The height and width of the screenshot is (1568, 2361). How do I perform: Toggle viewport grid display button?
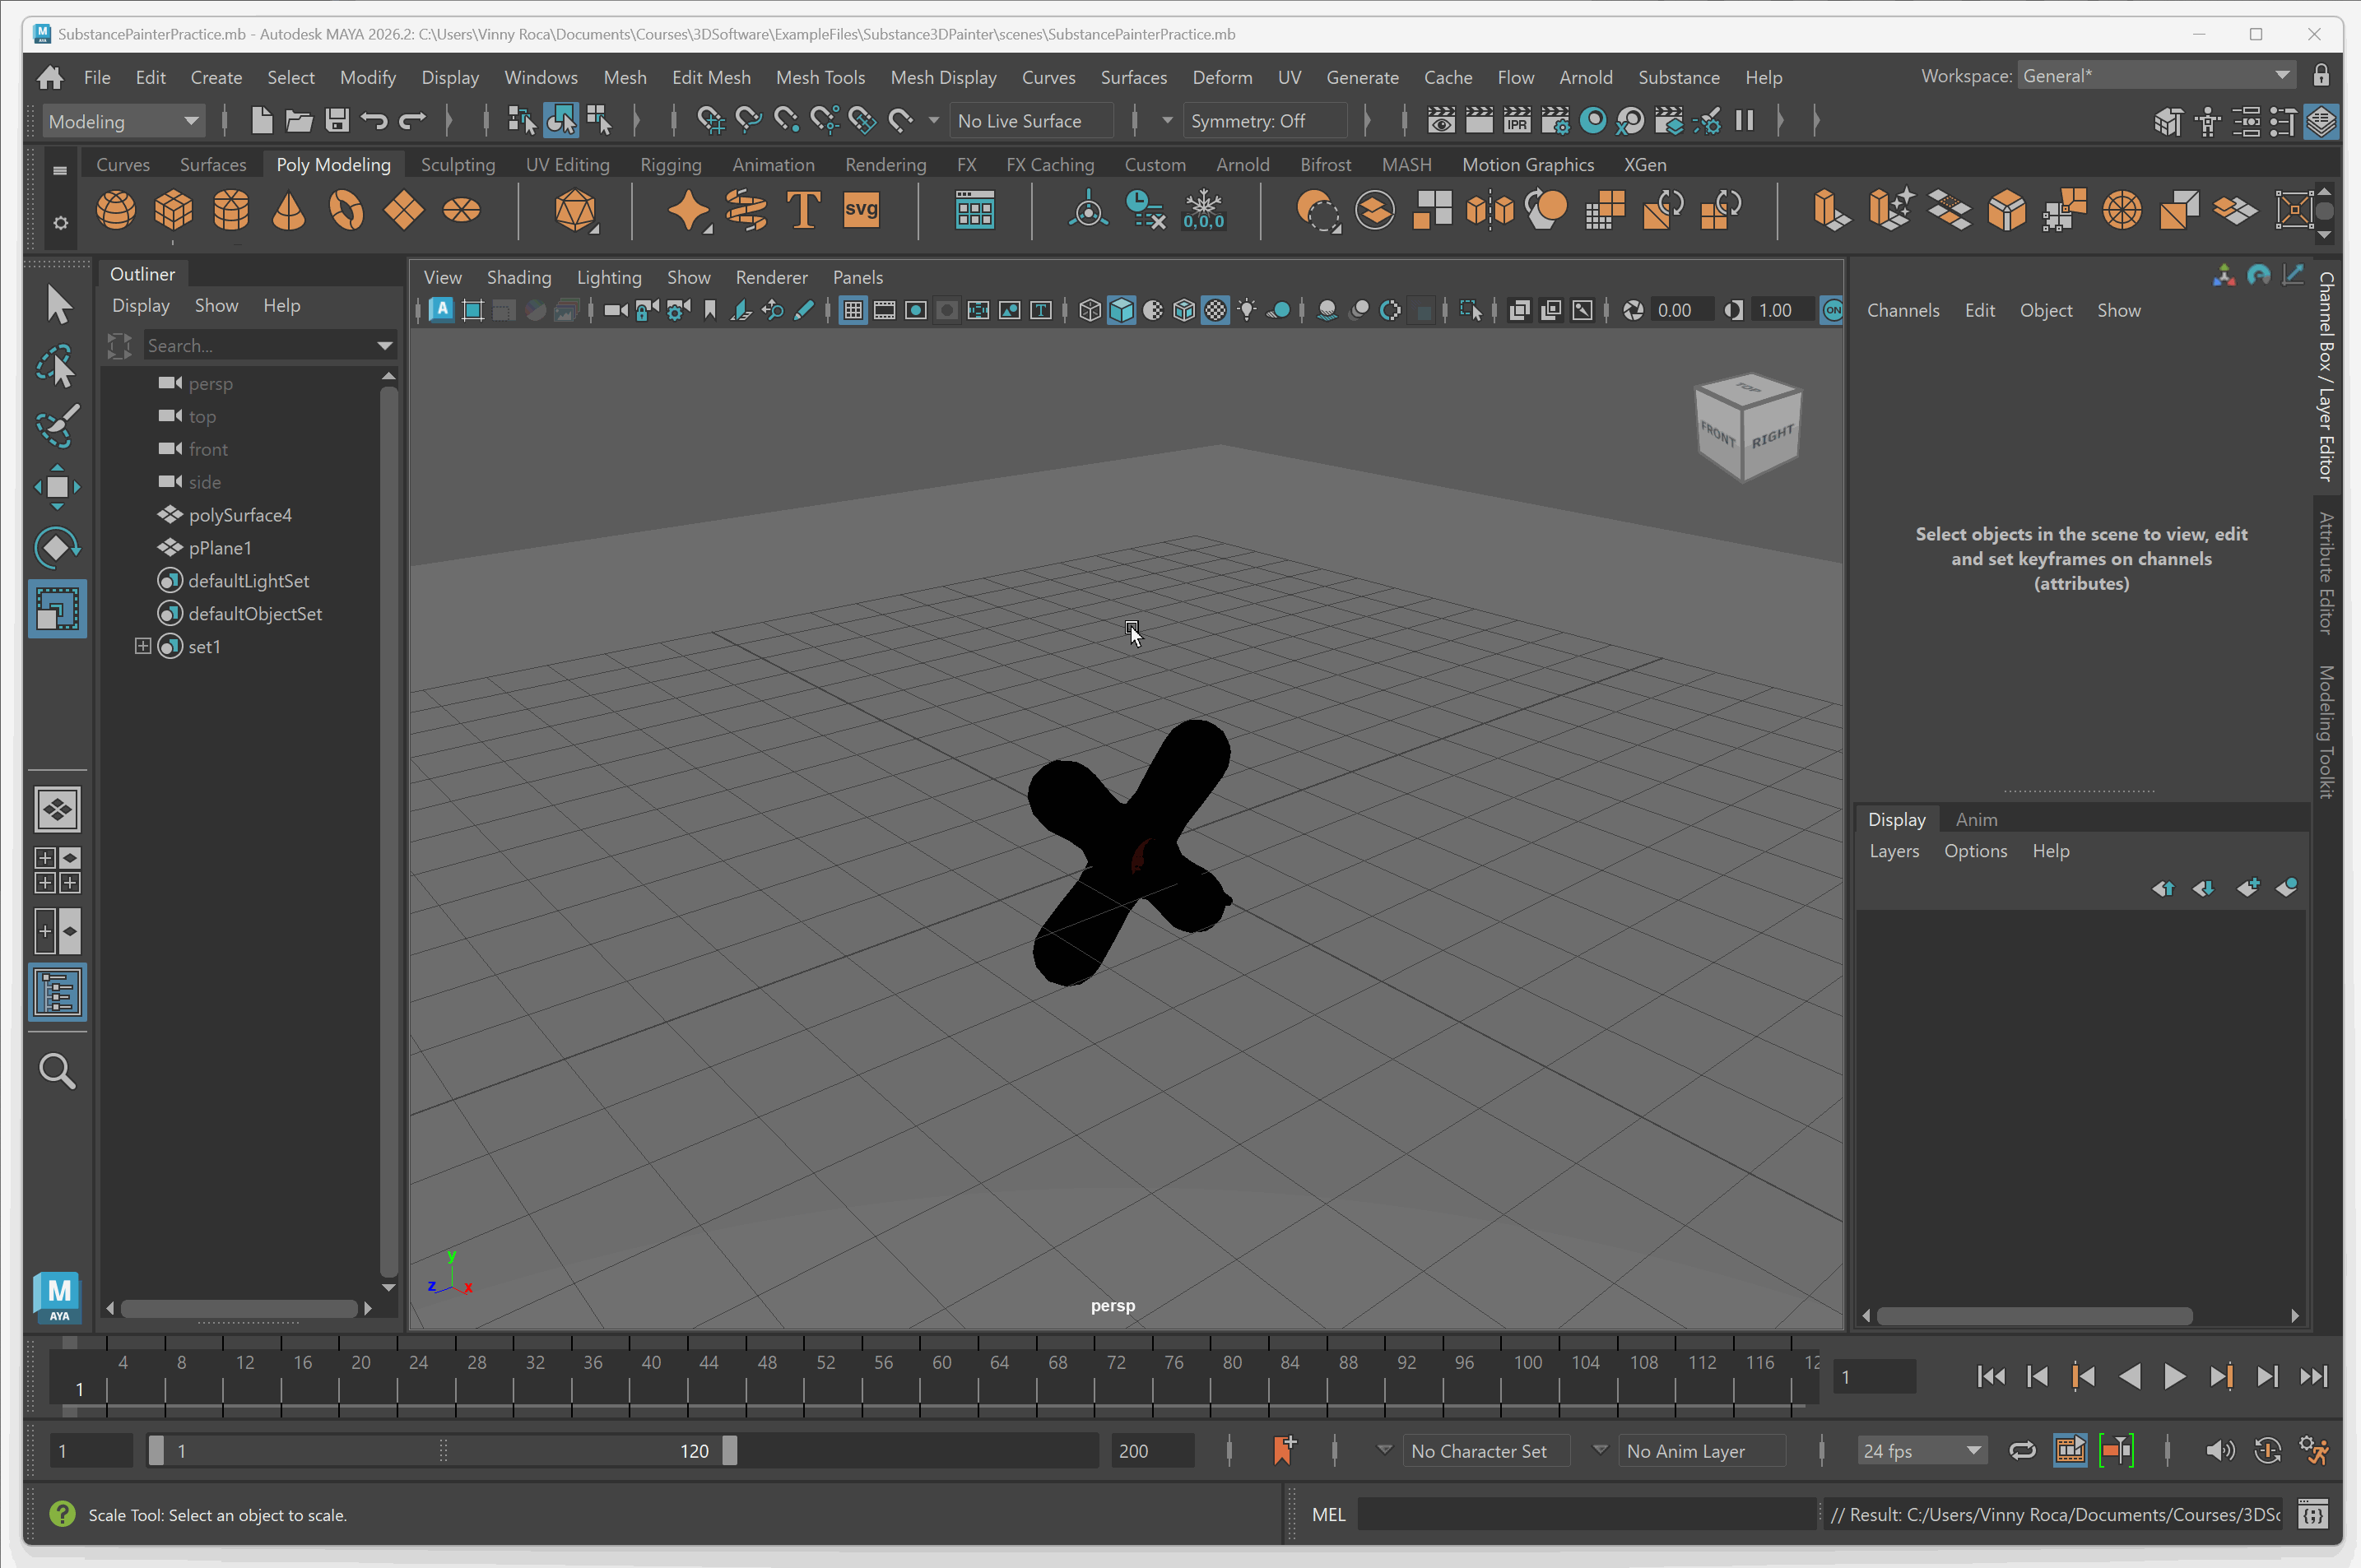tap(853, 310)
